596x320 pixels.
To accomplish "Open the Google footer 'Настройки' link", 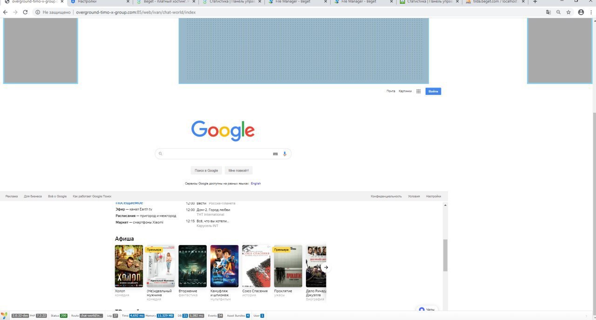I will pos(433,197).
